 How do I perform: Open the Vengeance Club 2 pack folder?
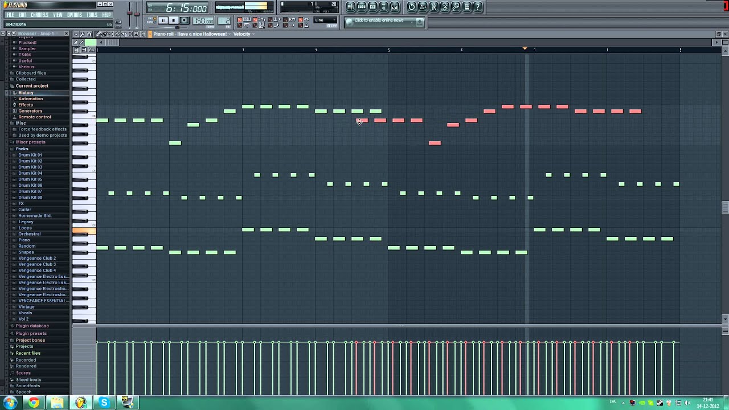tap(37, 259)
